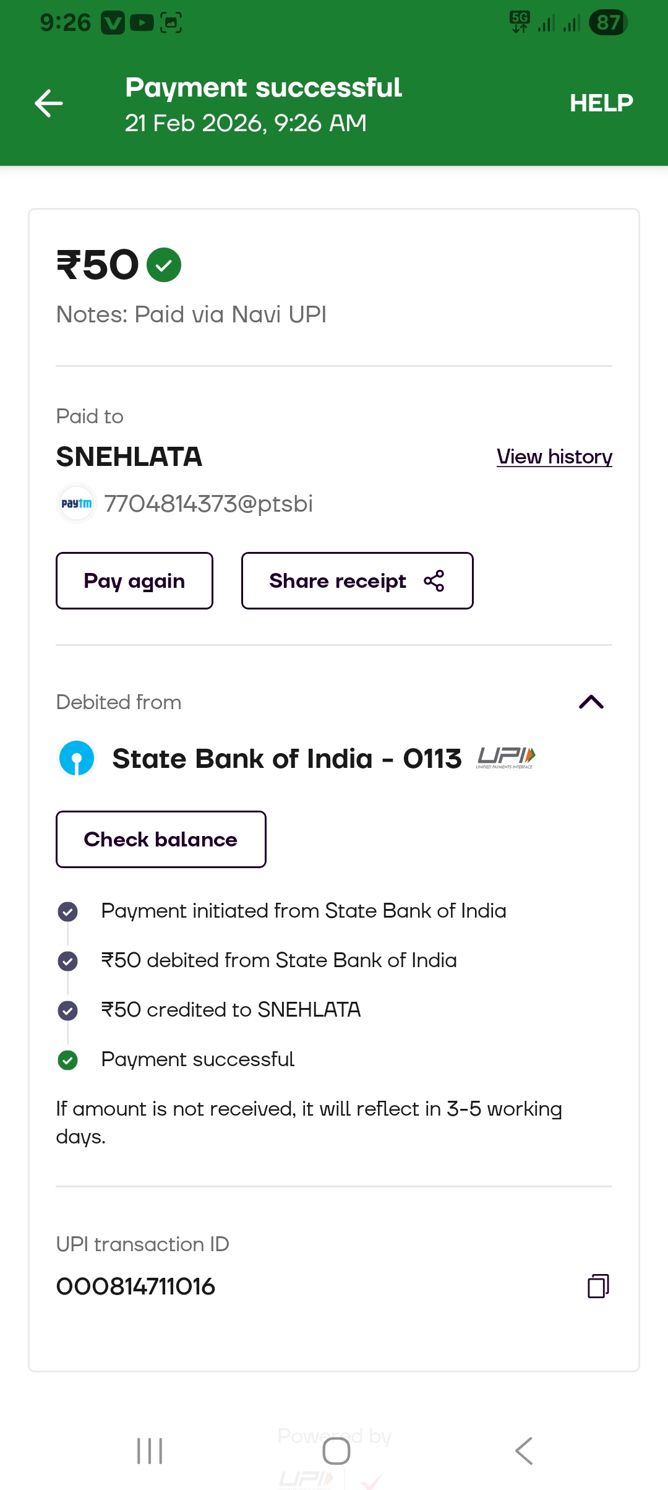The height and width of the screenshot is (1490, 668).
Task: Tap the ₹50 credited to SNEHLATA checkmark
Action: 67,1010
